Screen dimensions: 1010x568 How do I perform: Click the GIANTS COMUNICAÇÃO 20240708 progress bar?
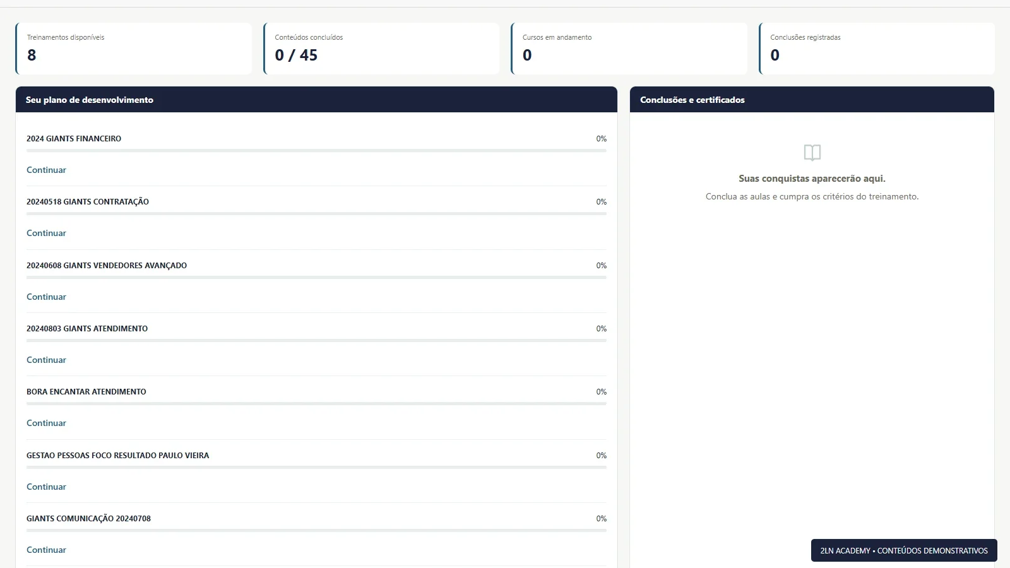[x=316, y=531]
